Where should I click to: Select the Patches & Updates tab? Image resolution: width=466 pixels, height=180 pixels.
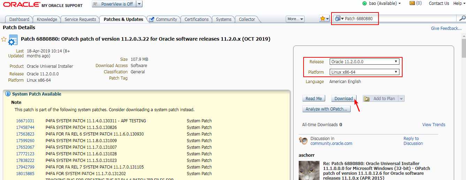(x=123, y=19)
